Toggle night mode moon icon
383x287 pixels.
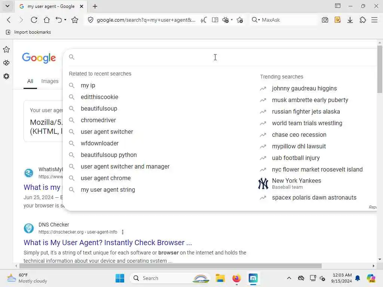coord(203,20)
